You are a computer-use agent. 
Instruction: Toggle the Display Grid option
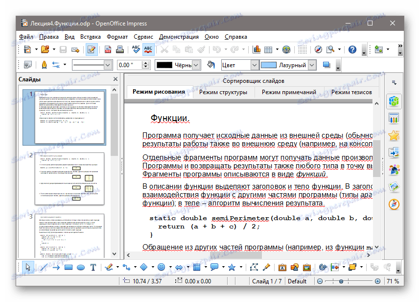pyautogui.click(x=301, y=50)
